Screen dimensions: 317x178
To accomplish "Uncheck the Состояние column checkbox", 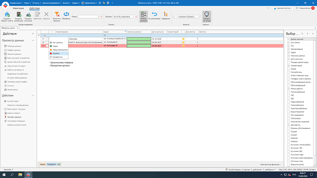I will (289, 43).
